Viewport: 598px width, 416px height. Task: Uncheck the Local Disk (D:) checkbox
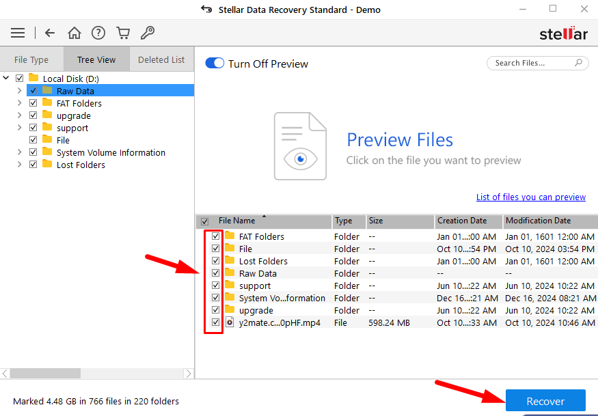click(19, 78)
